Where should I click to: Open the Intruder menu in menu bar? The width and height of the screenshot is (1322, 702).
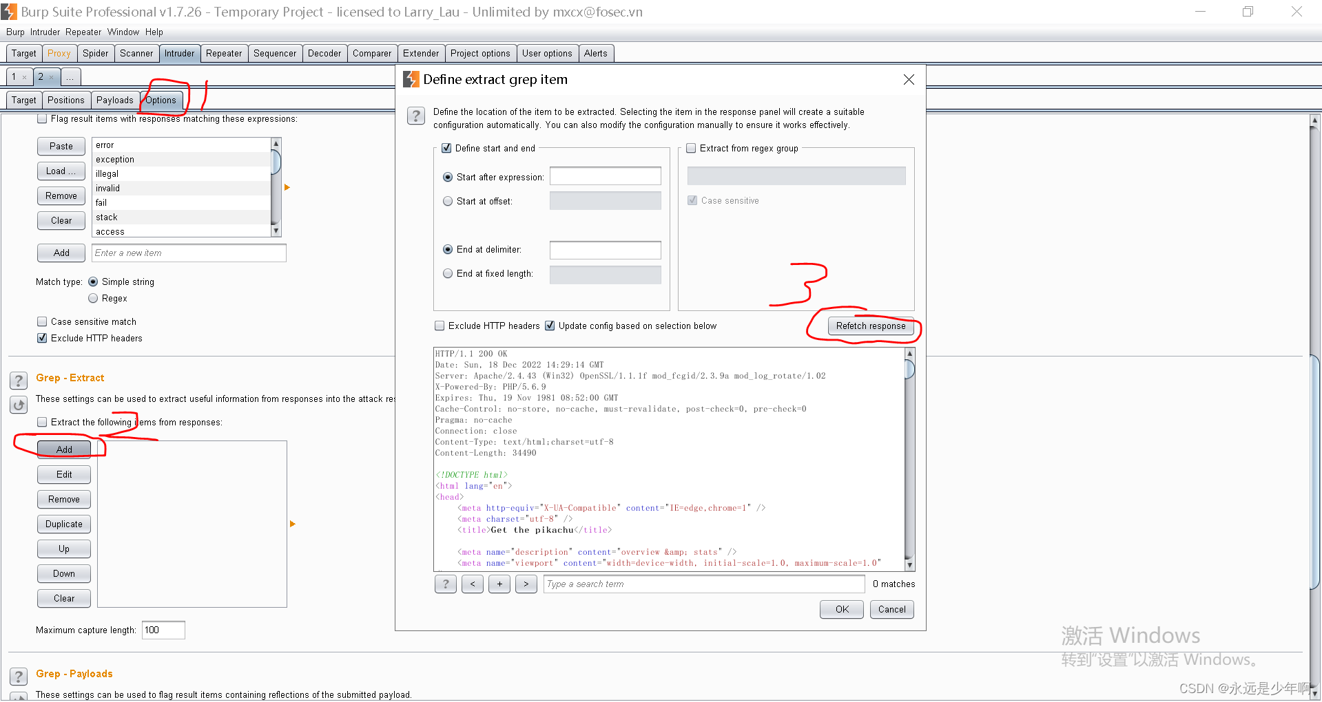tap(45, 32)
